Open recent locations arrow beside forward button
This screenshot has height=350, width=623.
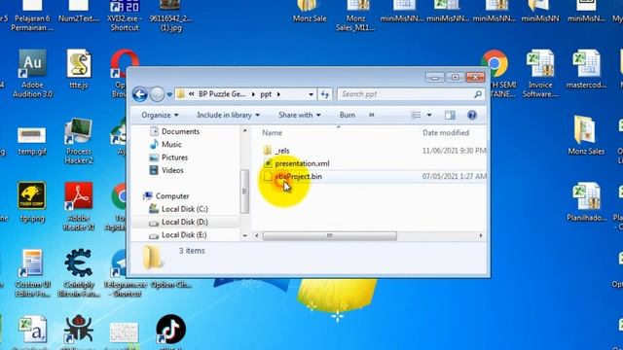pyautogui.click(x=169, y=95)
